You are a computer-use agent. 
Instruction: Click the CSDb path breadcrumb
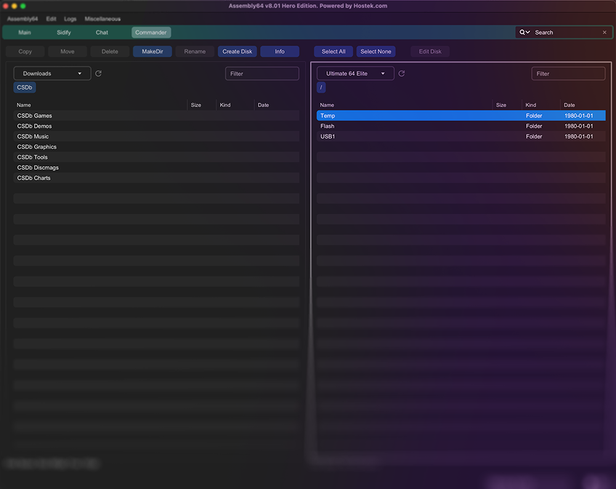[x=25, y=88]
